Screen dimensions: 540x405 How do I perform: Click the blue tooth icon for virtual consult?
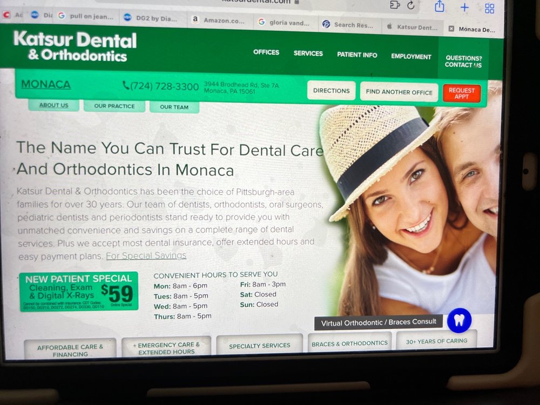[459, 320]
